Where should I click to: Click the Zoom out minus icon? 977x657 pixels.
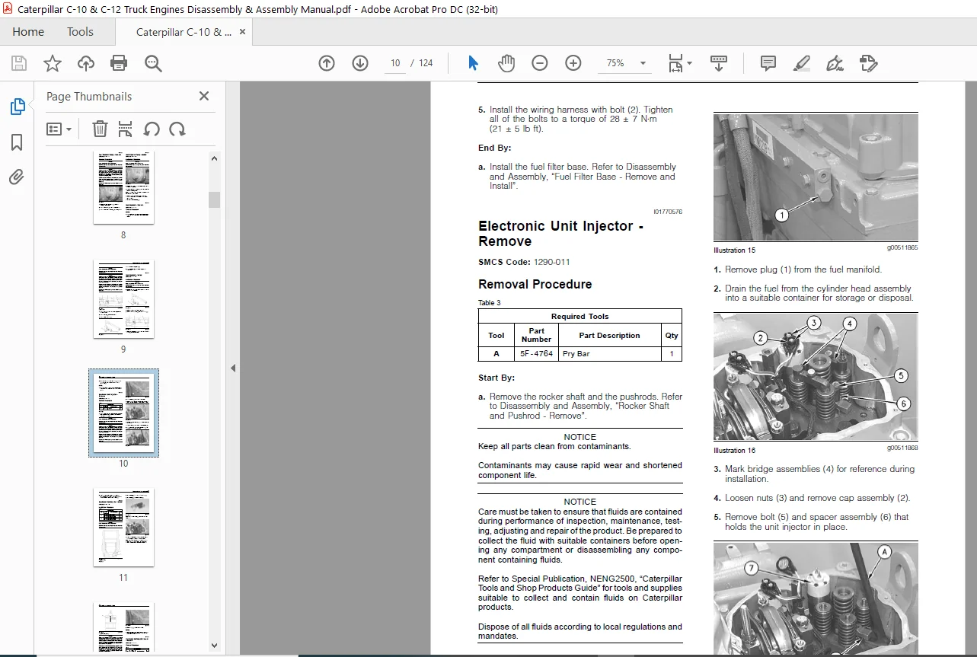tap(540, 63)
